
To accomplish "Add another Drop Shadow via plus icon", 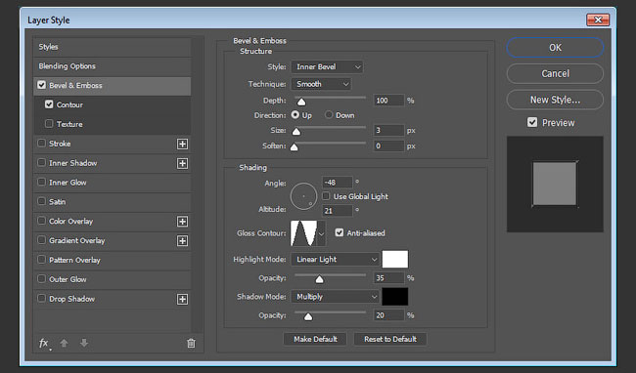I will (183, 300).
